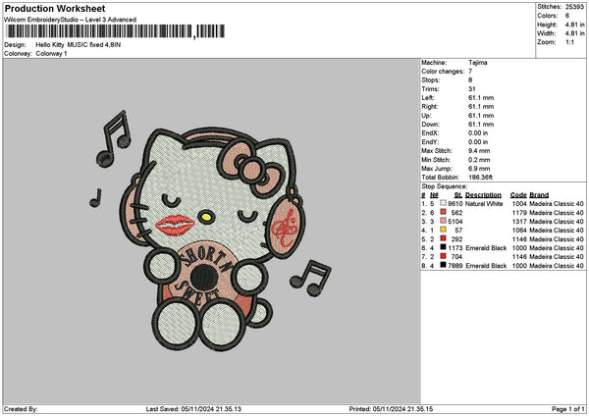This screenshot has height=416, width=589.
Task: Select the Max Stitch value 9.4 mm
Action: (x=479, y=151)
